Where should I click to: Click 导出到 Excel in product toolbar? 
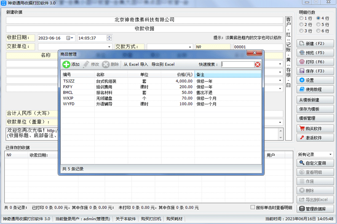163,64
